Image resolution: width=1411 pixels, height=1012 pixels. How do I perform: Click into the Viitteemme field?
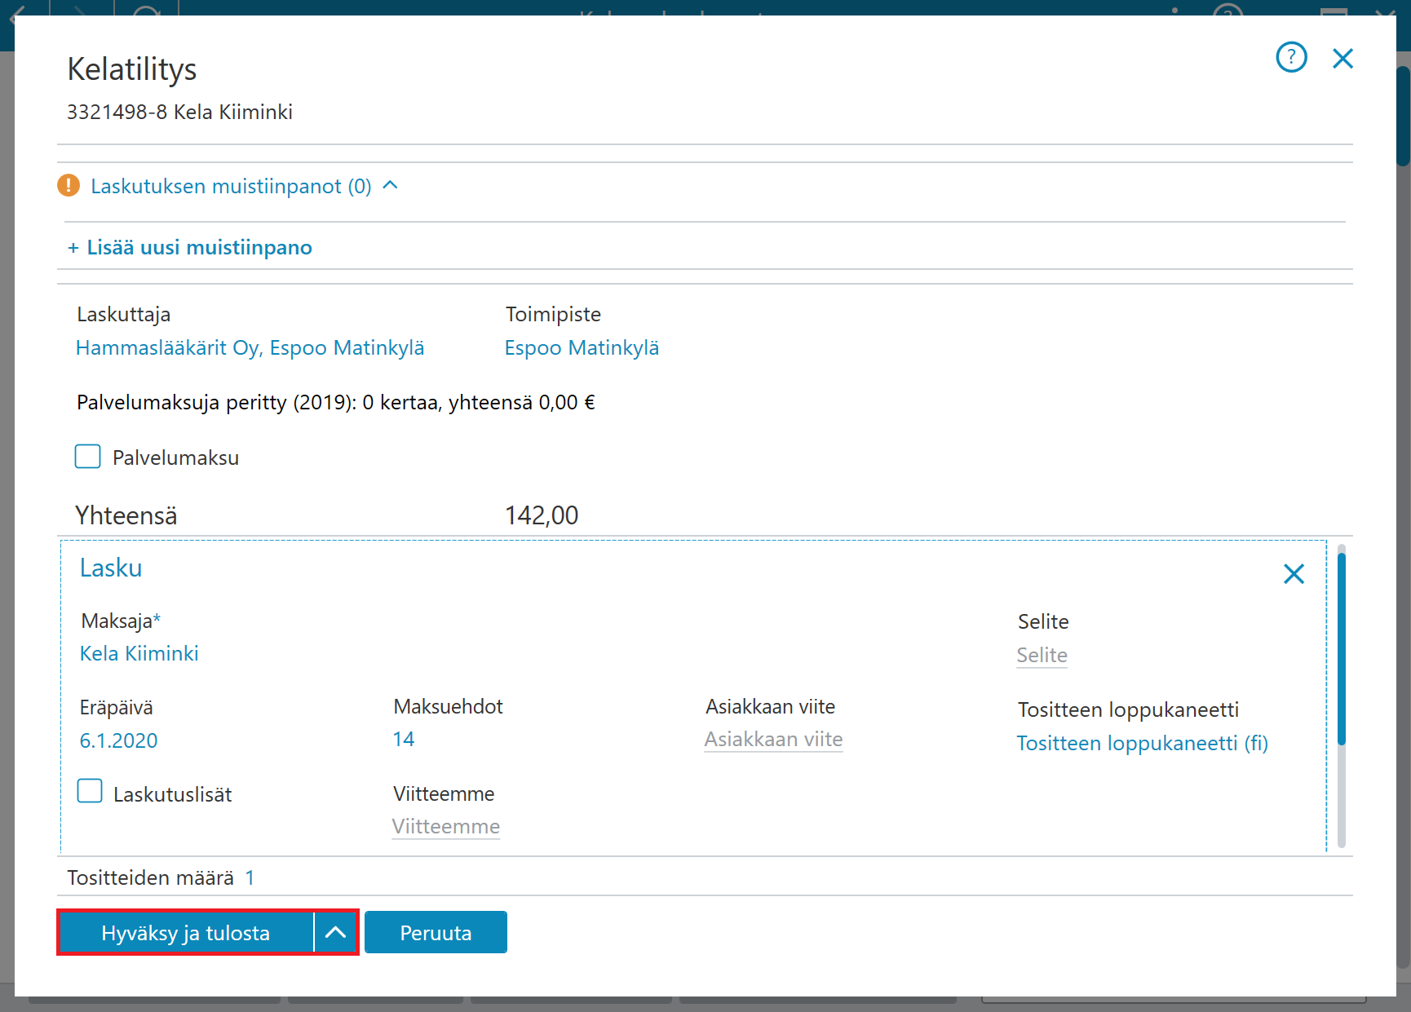click(445, 827)
